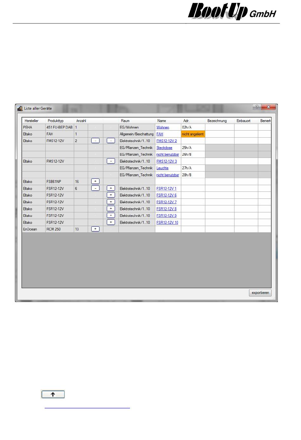Viewport: 301px width, 440px height.
Task: Sort by the Hersteller column header
Action: [x=34, y=121]
